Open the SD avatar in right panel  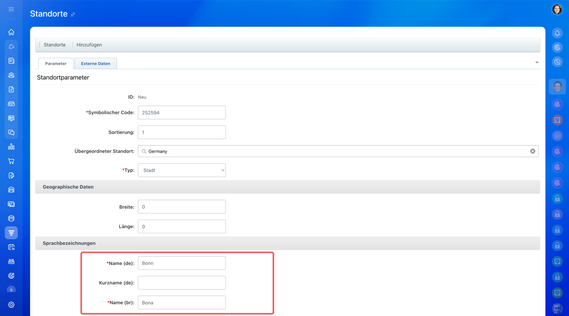click(557, 136)
